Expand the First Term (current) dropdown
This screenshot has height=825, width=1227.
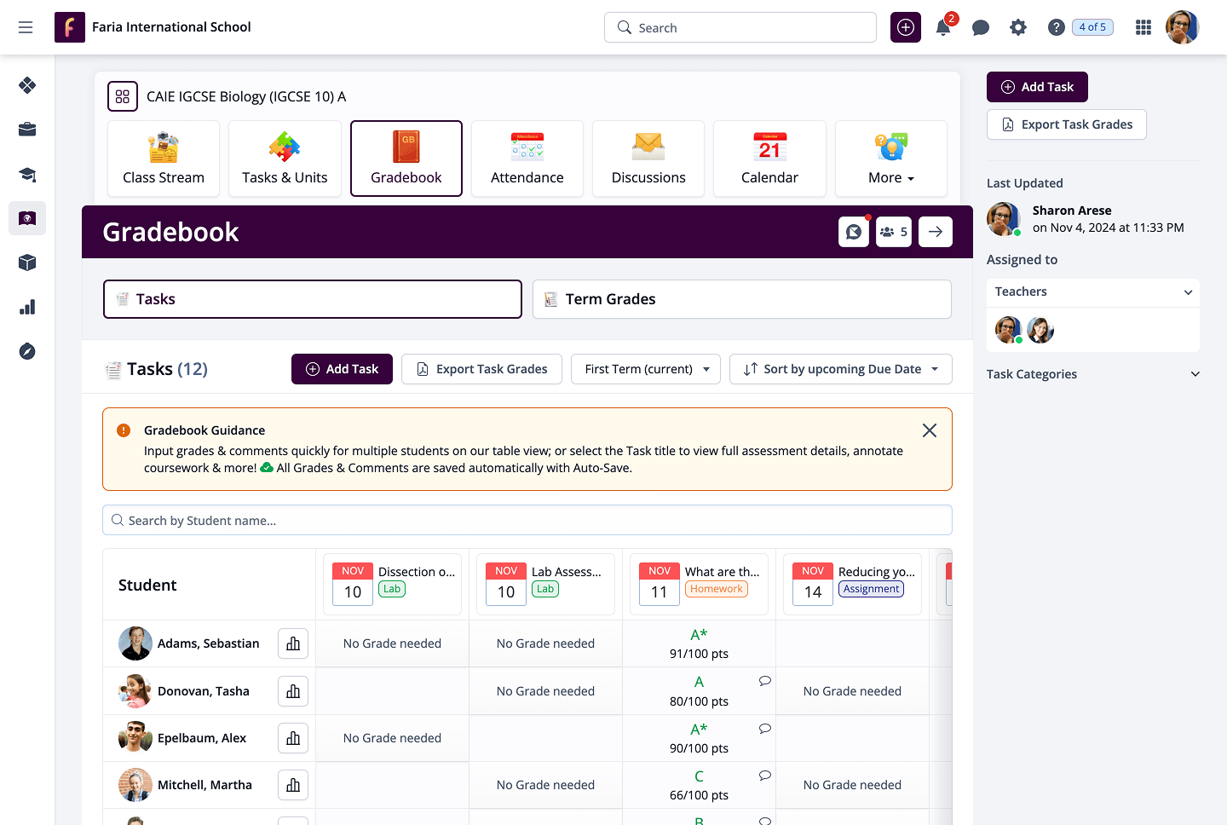[x=646, y=369]
